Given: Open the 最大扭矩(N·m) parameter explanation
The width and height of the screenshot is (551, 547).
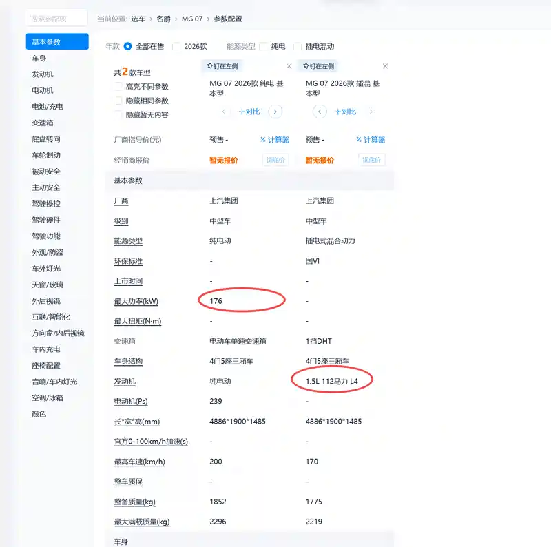Looking at the screenshot, I should point(138,321).
